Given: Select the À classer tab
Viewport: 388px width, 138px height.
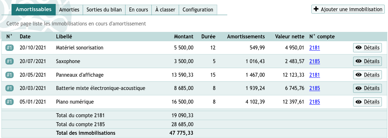Looking at the screenshot, I should click(x=165, y=10).
